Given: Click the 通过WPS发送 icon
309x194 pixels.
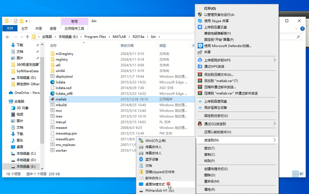Looking at the screenshot, I should (x=200, y=66).
